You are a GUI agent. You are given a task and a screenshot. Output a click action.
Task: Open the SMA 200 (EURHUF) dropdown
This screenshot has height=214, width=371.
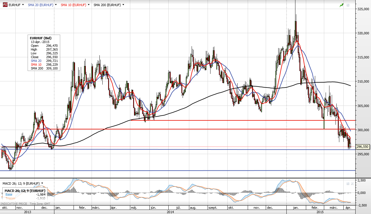pyautogui.click(x=123, y=5)
